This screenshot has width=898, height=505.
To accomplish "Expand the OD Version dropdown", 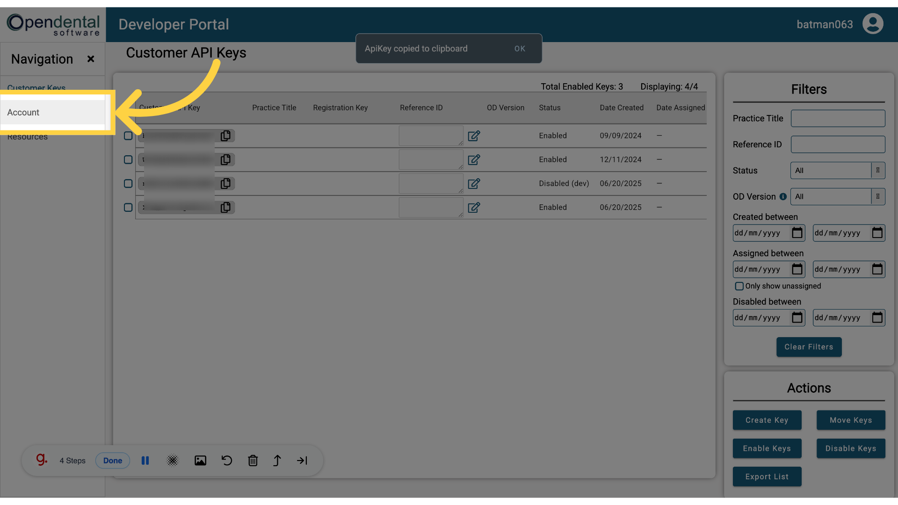I will click(838, 196).
